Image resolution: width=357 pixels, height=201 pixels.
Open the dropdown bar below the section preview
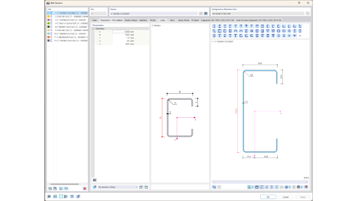[260, 182]
